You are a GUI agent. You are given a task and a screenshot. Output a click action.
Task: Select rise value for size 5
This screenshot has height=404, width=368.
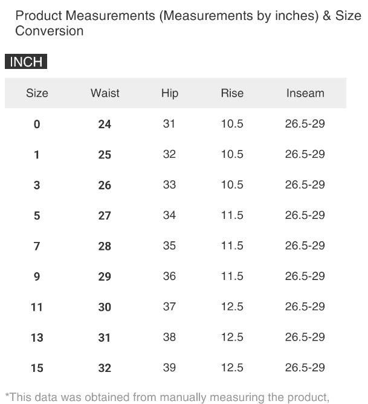point(232,215)
